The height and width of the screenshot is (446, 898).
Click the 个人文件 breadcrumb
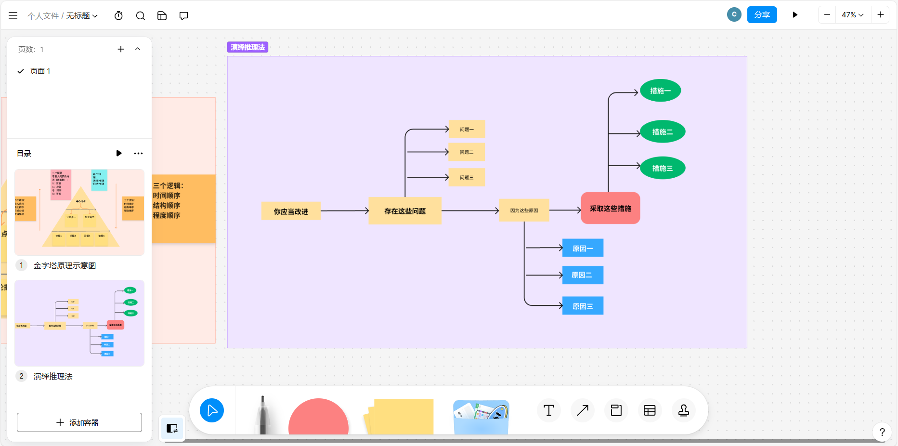(43, 16)
